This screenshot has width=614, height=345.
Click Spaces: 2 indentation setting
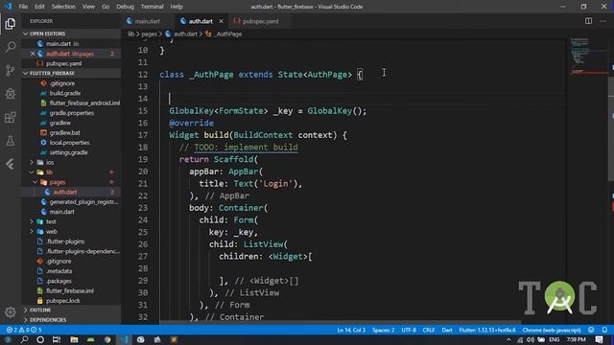[384, 330]
